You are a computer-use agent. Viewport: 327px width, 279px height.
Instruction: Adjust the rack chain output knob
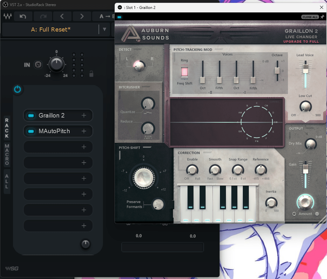coord(85,244)
